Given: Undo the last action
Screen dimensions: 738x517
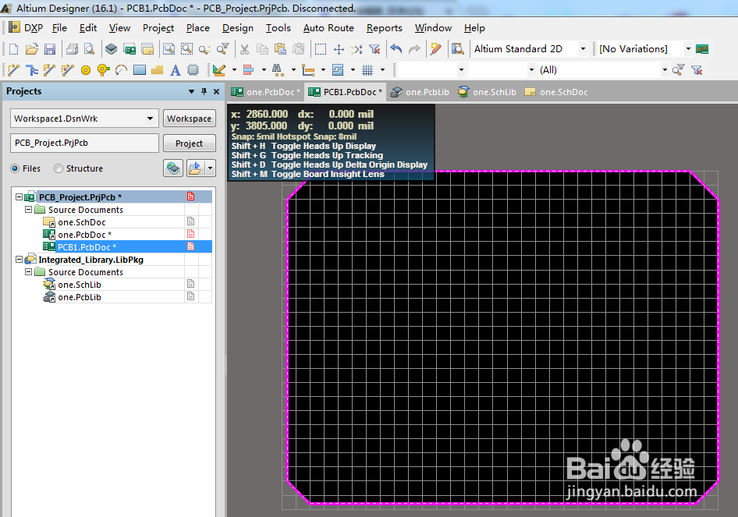Looking at the screenshot, I should 396,49.
